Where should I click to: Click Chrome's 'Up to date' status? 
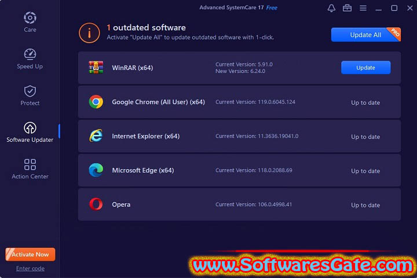pos(365,103)
